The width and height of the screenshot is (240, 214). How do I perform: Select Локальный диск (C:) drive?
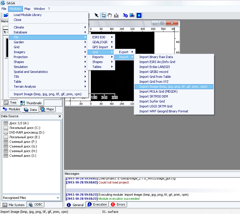click(25, 128)
